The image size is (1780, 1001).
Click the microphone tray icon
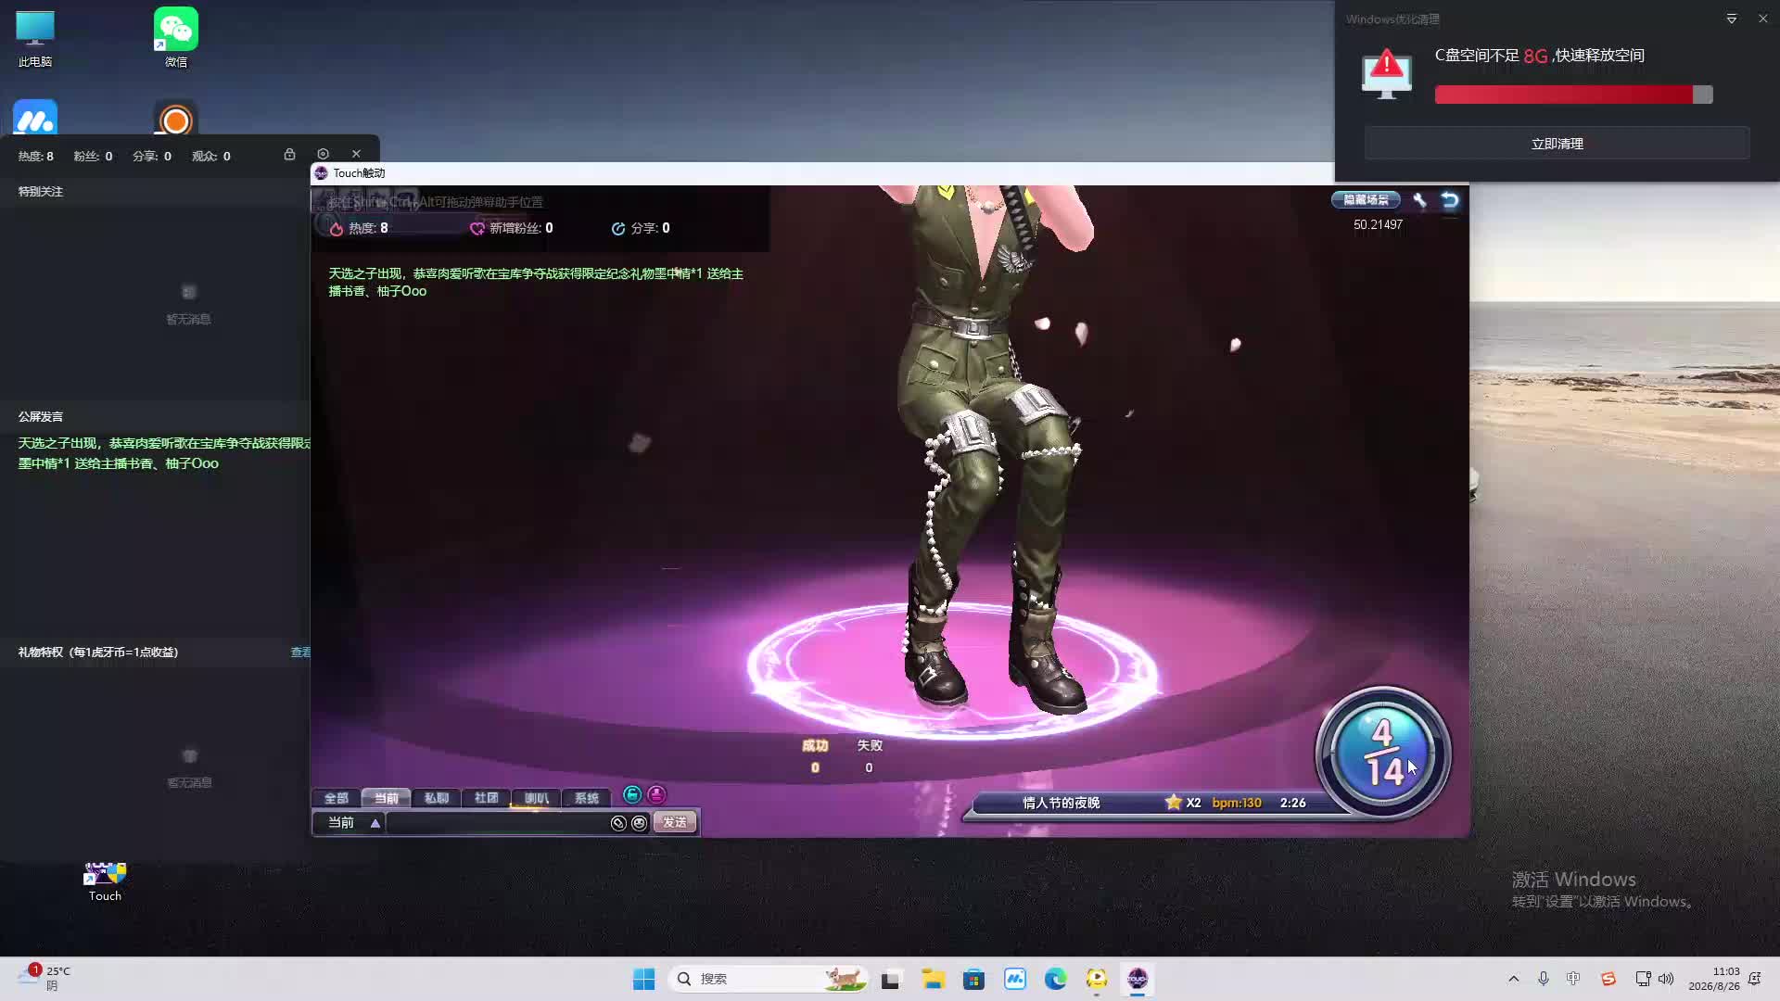[x=1544, y=979]
